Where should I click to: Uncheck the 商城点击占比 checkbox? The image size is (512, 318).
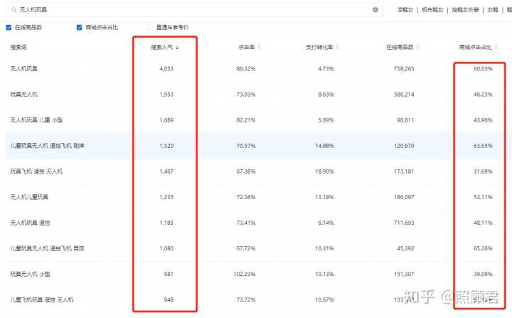click(80, 28)
